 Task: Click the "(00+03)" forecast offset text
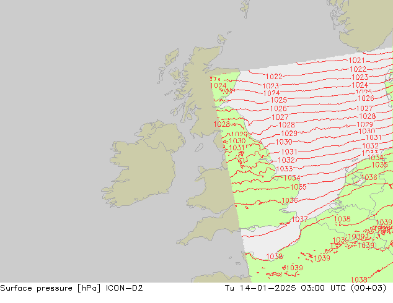(x=368, y=288)
